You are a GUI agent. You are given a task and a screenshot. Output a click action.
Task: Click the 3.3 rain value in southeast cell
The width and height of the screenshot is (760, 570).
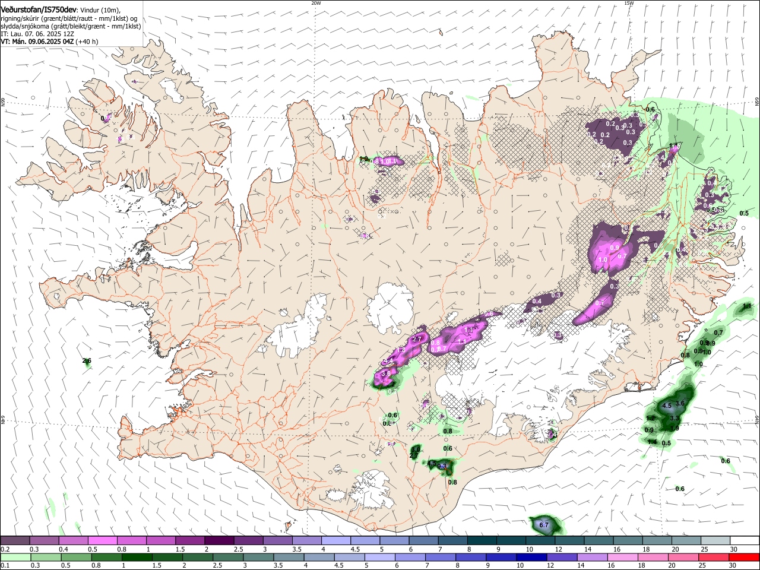674,419
